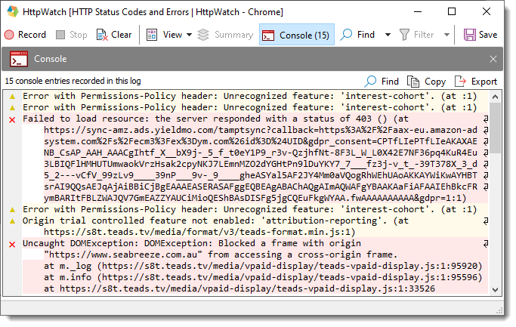Clear the log with Clear button
Screen dimensions: 516x327
[114, 35]
